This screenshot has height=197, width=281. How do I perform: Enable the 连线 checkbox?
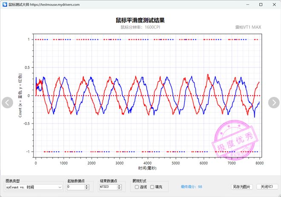pyautogui.click(x=136, y=187)
